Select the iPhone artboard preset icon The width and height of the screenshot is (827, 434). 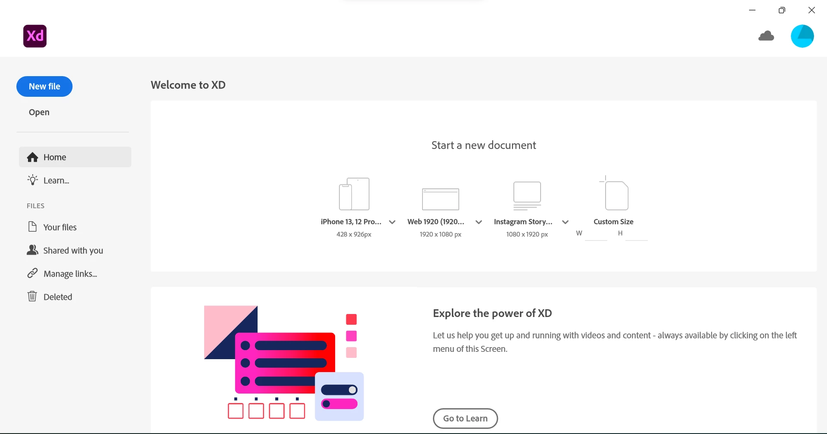[354, 194]
